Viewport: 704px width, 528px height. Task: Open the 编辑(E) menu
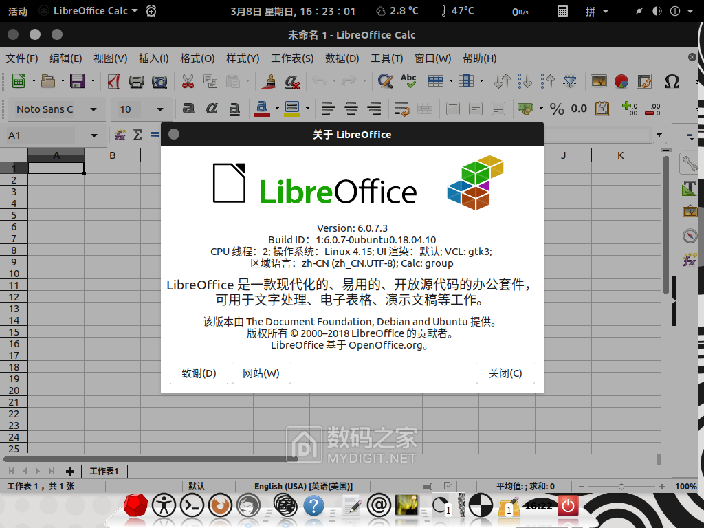click(65, 58)
